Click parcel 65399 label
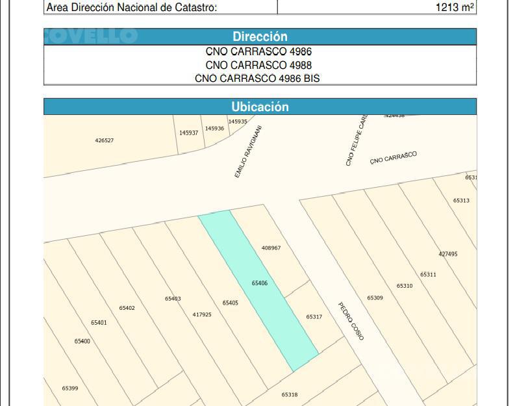This screenshot has width=515, height=406. tap(70, 388)
